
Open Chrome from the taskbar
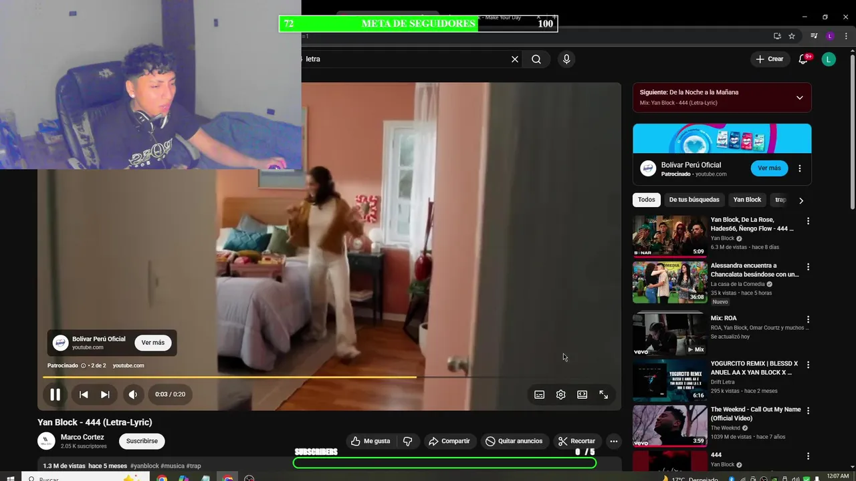[162, 477]
